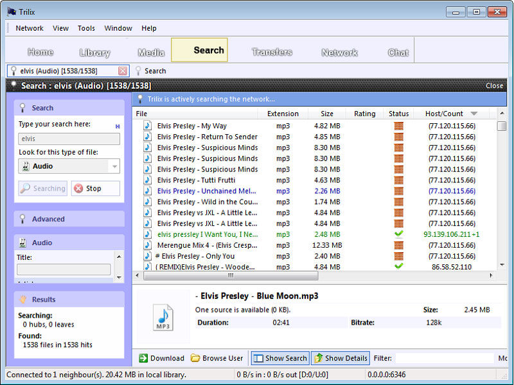Screen dimensions: 514x385
Task: Switch to the Chat tab
Action: [x=398, y=53]
